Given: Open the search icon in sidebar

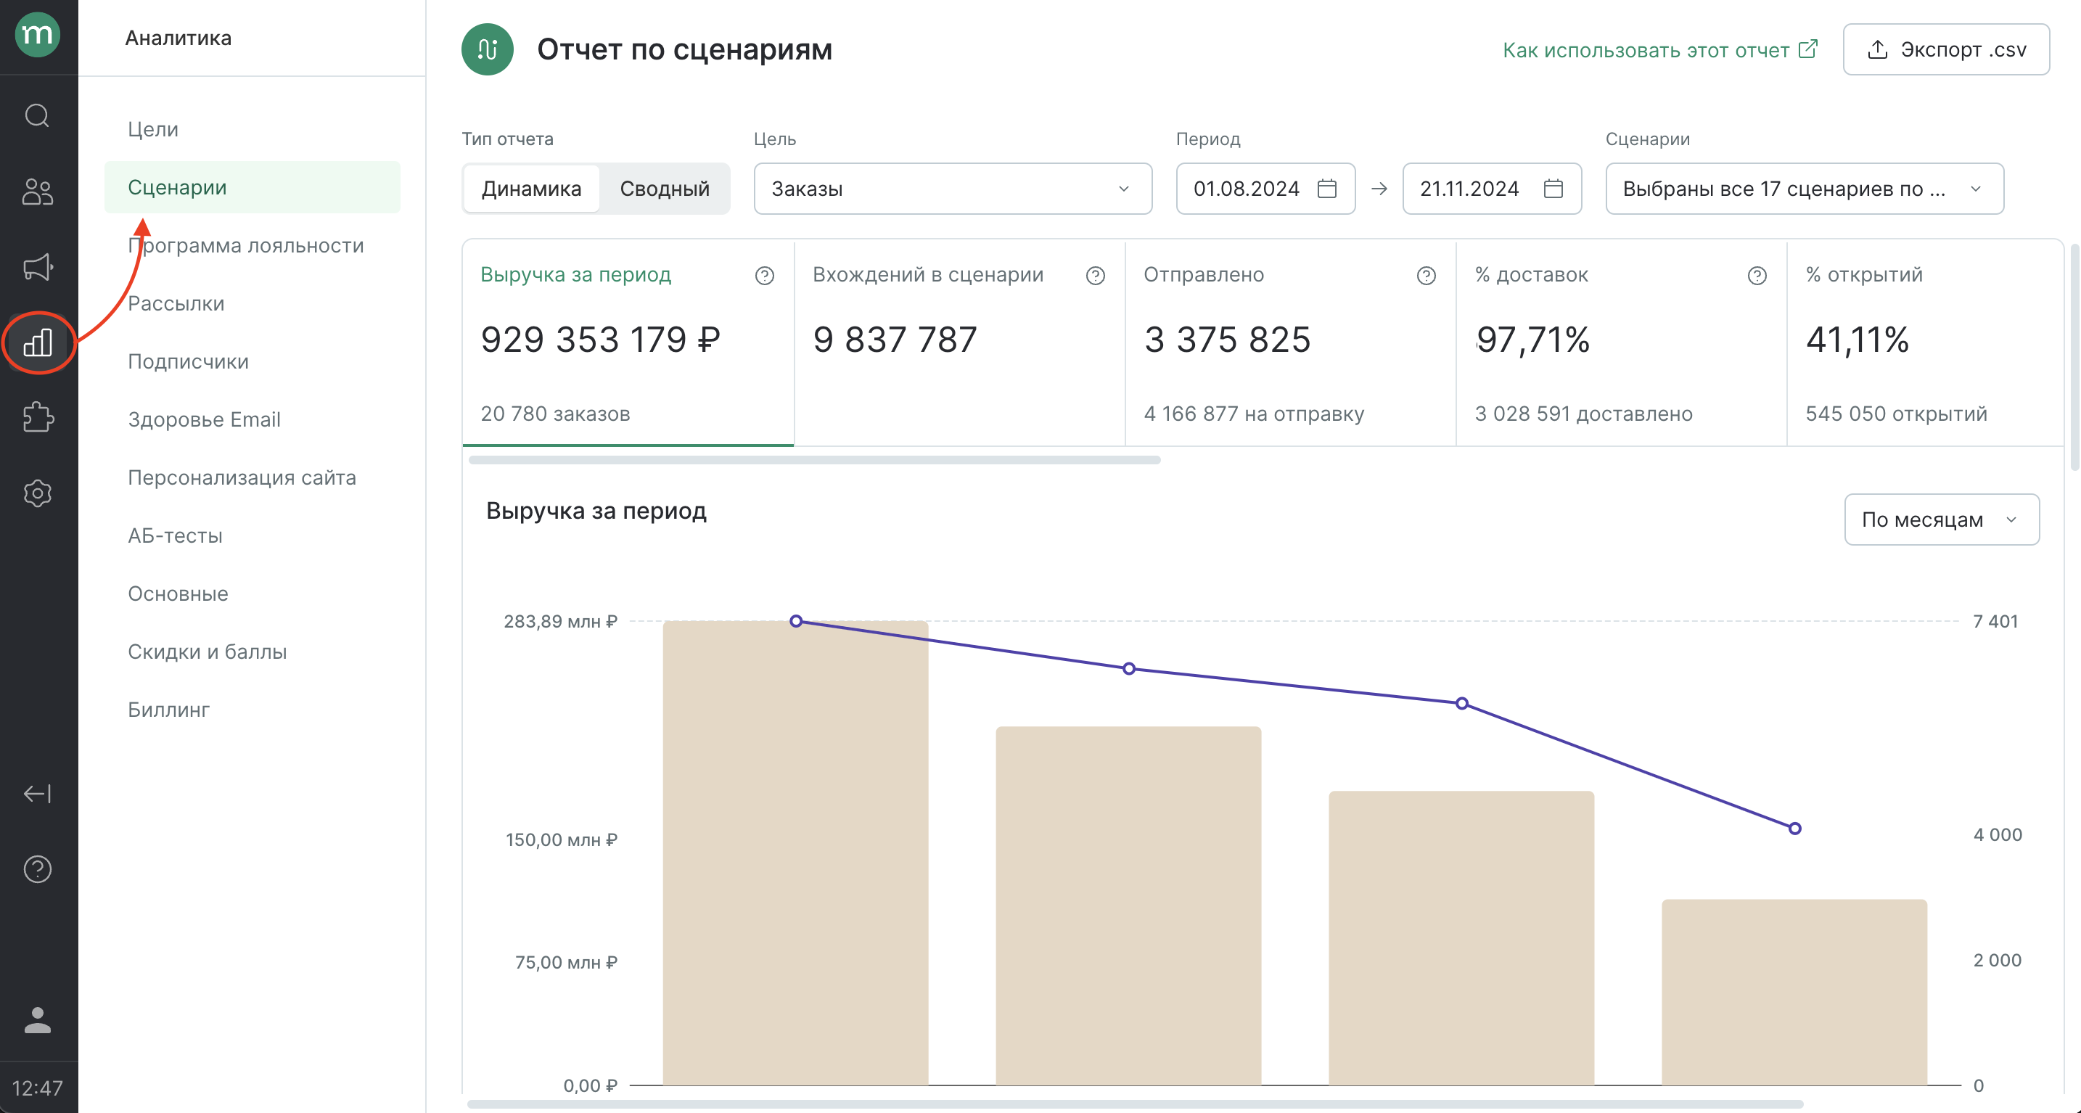Looking at the screenshot, I should tap(37, 116).
